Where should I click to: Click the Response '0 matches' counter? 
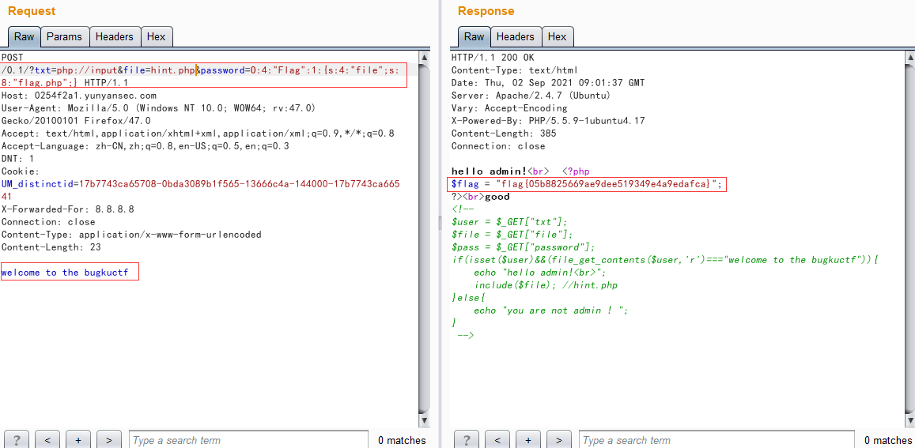coord(888,440)
